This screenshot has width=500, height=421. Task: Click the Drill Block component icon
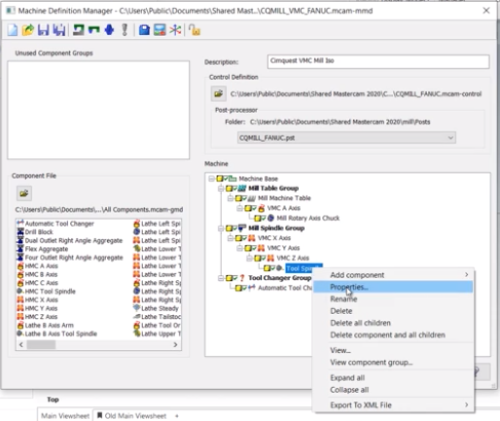click(x=20, y=231)
